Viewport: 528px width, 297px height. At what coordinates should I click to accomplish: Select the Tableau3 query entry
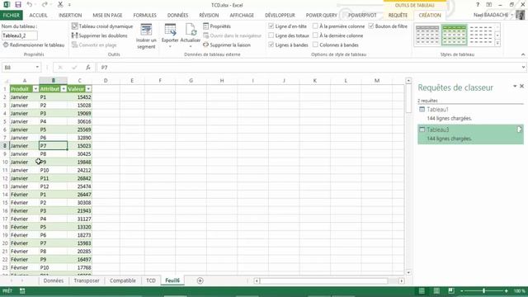pyautogui.click(x=470, y=134)
